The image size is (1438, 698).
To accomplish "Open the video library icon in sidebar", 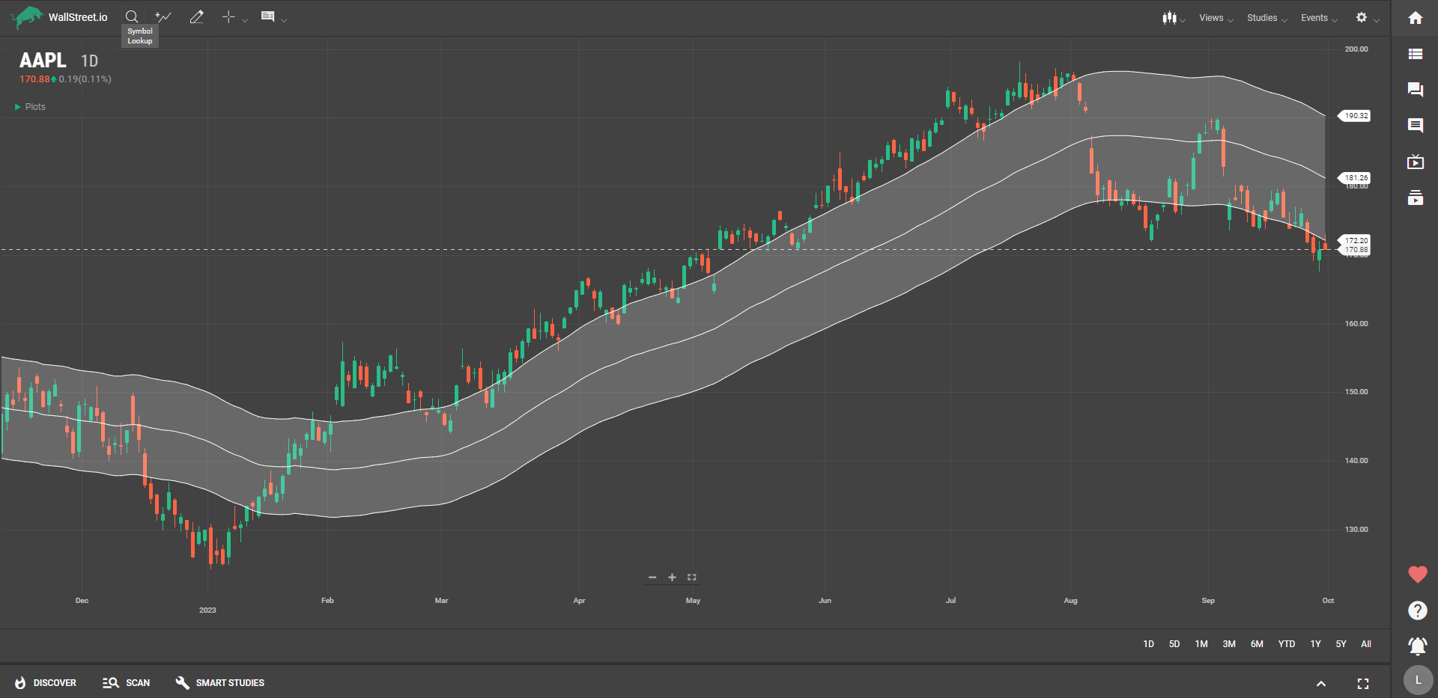I will coord(1416,198).
